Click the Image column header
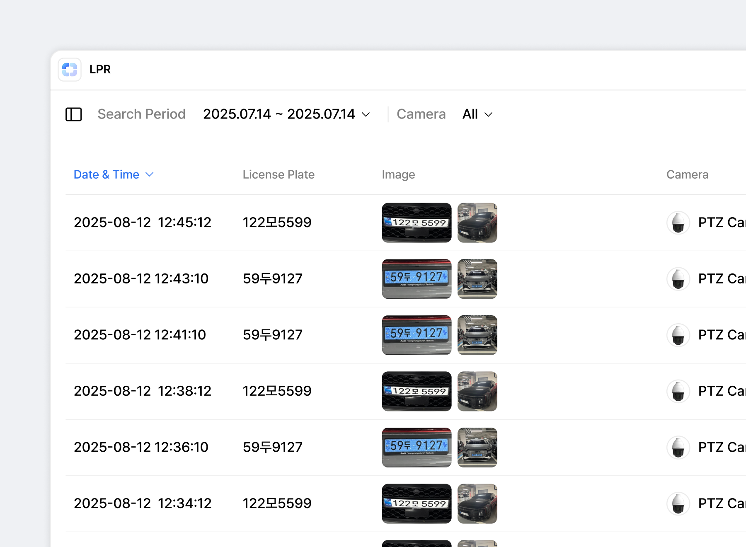746x547 pixels. pyautogui.click(x=398, y=174)
